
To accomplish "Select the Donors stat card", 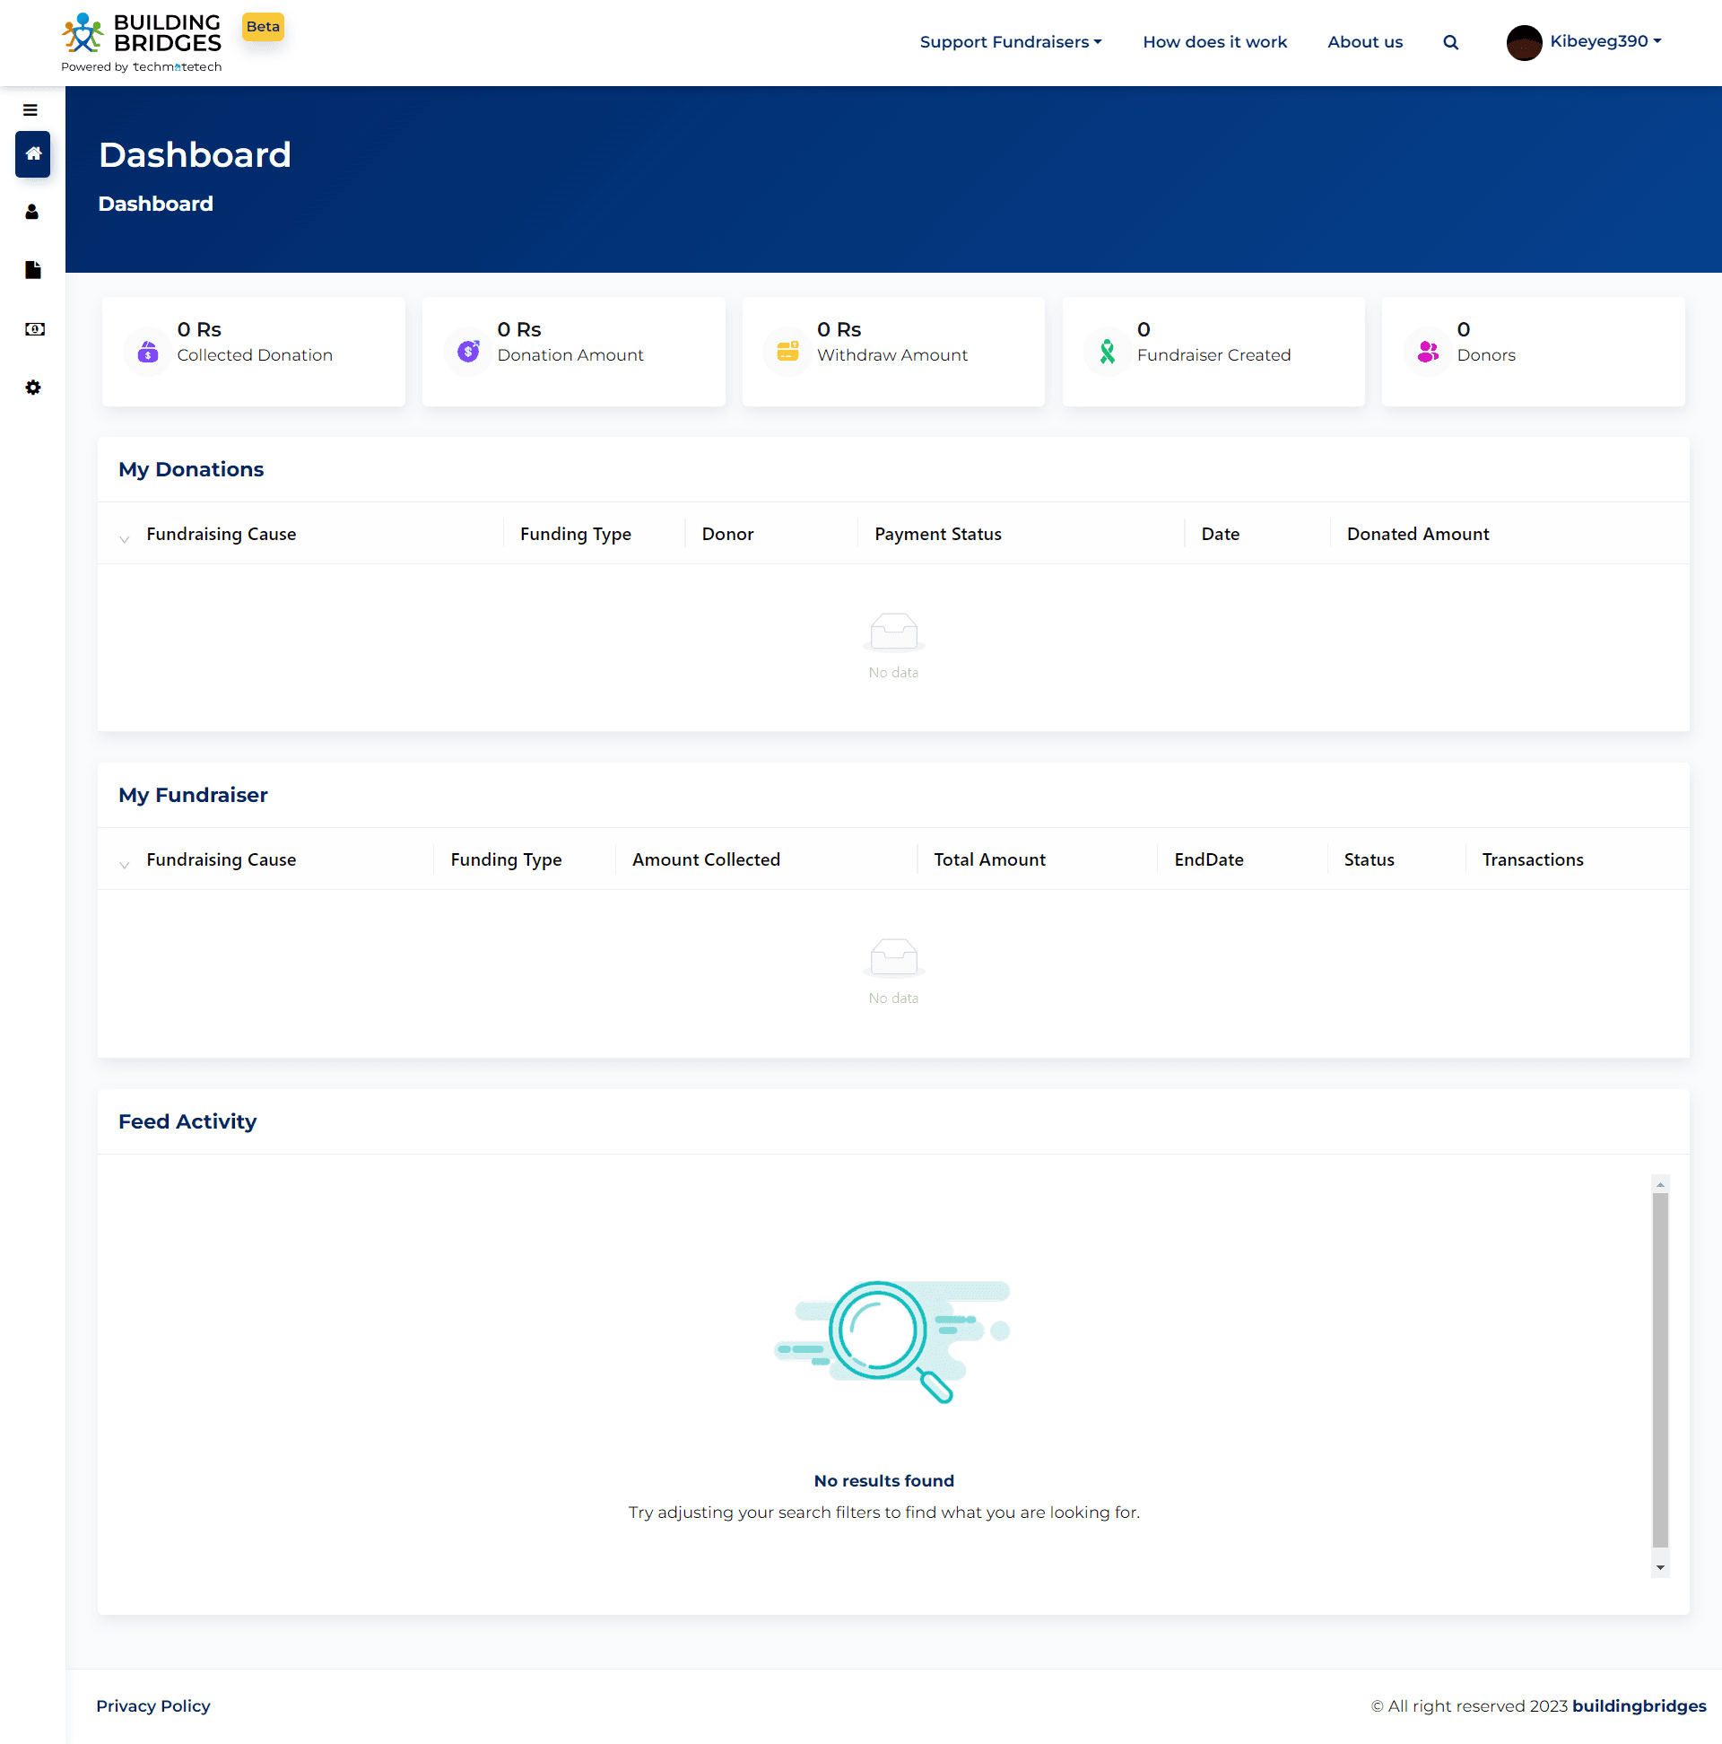I will (1533, 352).
